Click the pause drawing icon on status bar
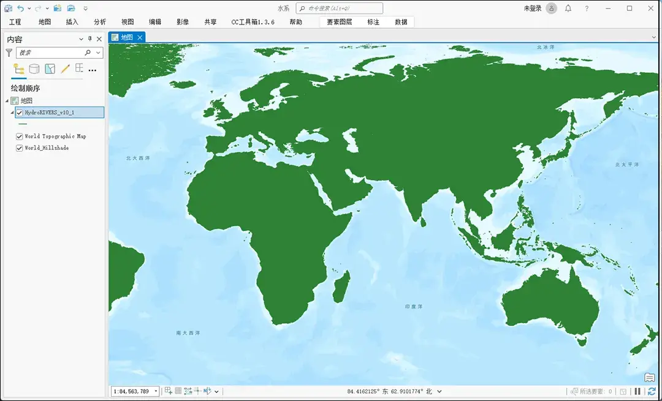 point(637,391)
